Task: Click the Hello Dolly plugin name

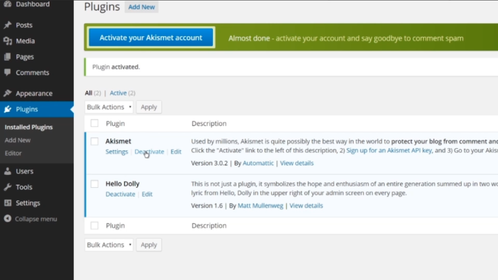Action: (122, 184)
